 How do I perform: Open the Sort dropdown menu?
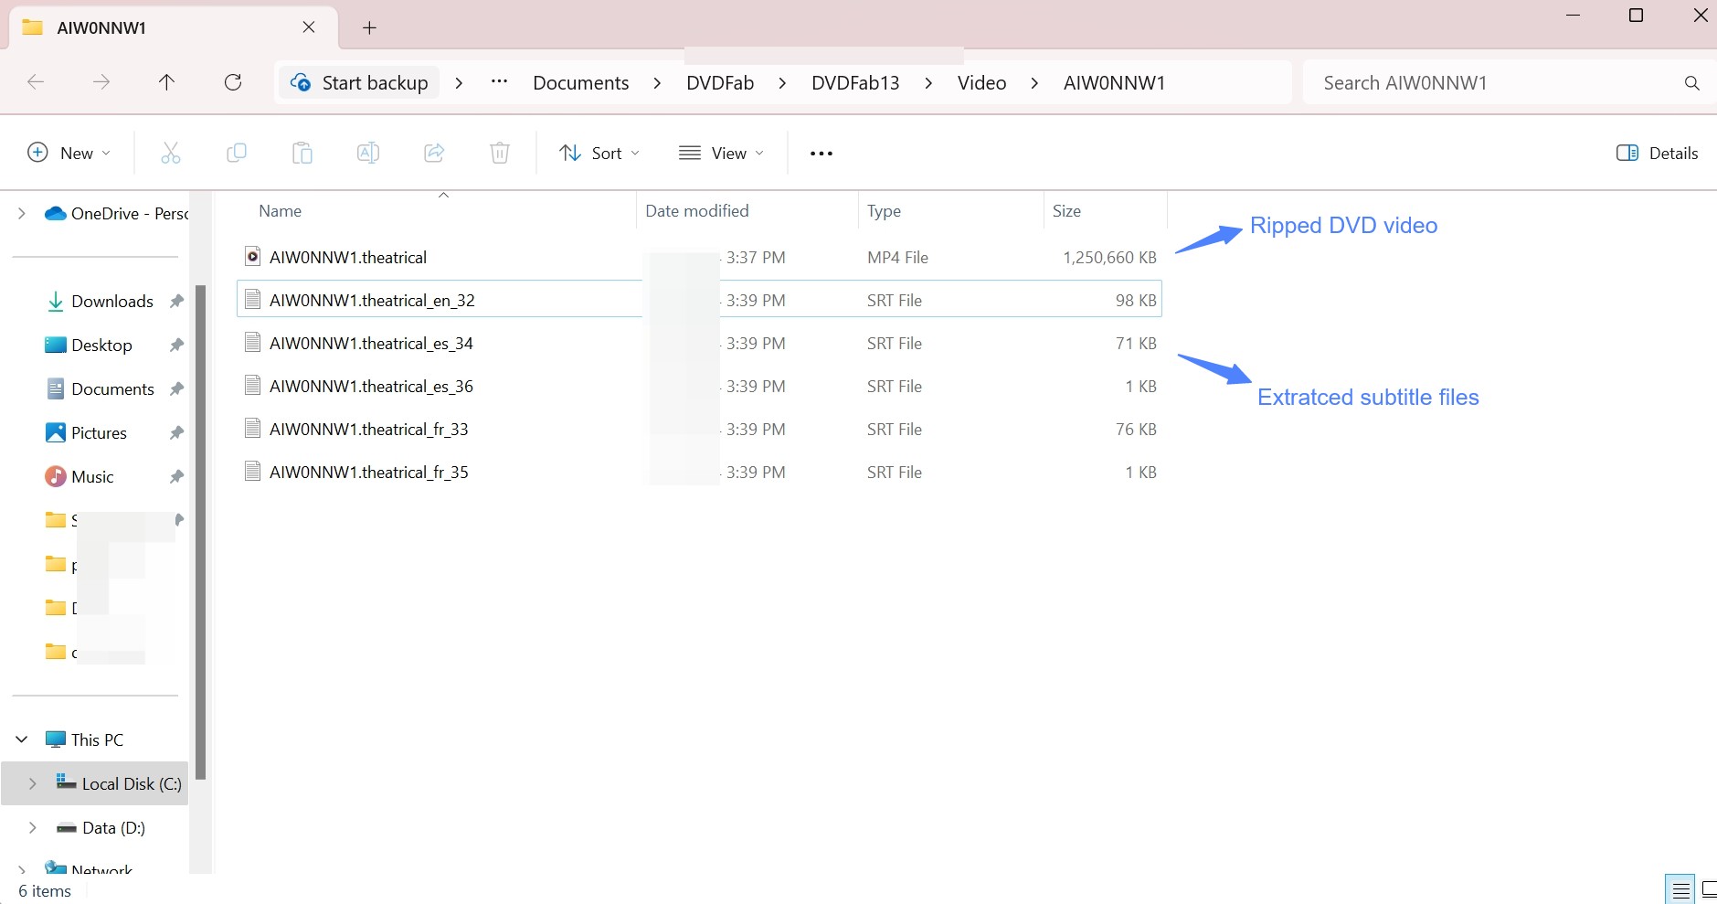(x=599, y=153)
